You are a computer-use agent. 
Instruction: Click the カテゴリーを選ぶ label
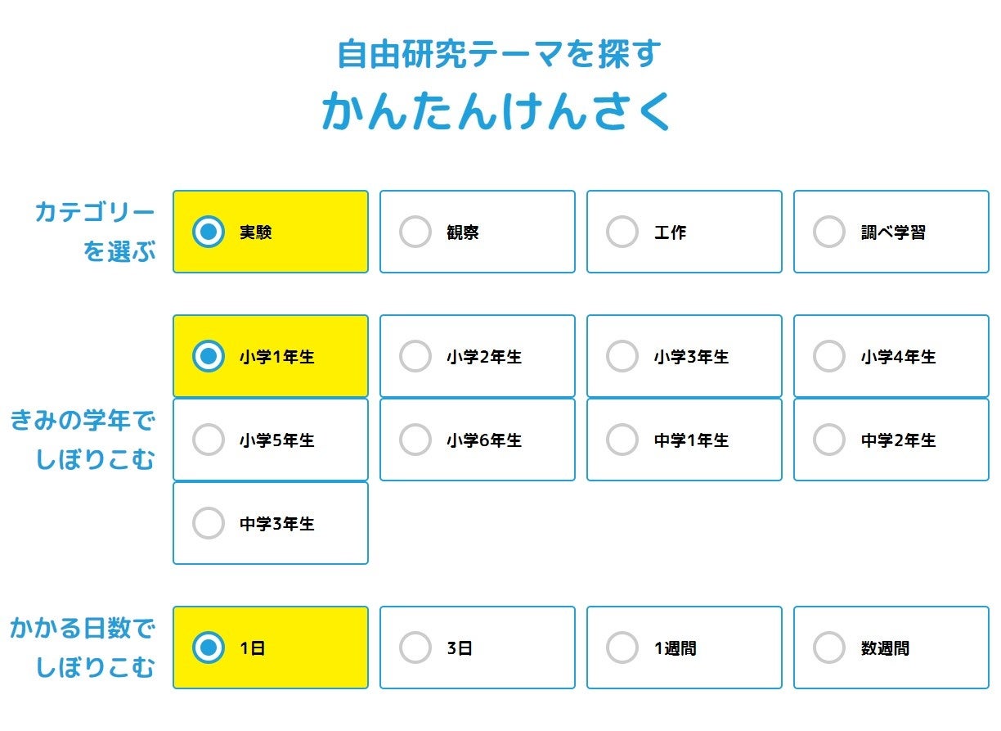click(94, 232)
